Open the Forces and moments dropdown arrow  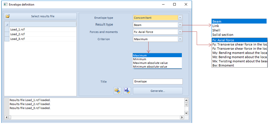click(180, 32)
